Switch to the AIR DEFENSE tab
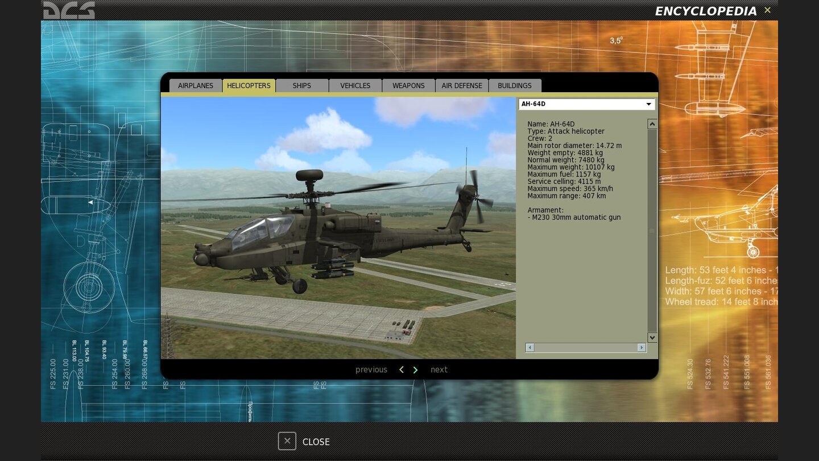The width and height of the screenshot is (819, 461). [x=462, y=85]
